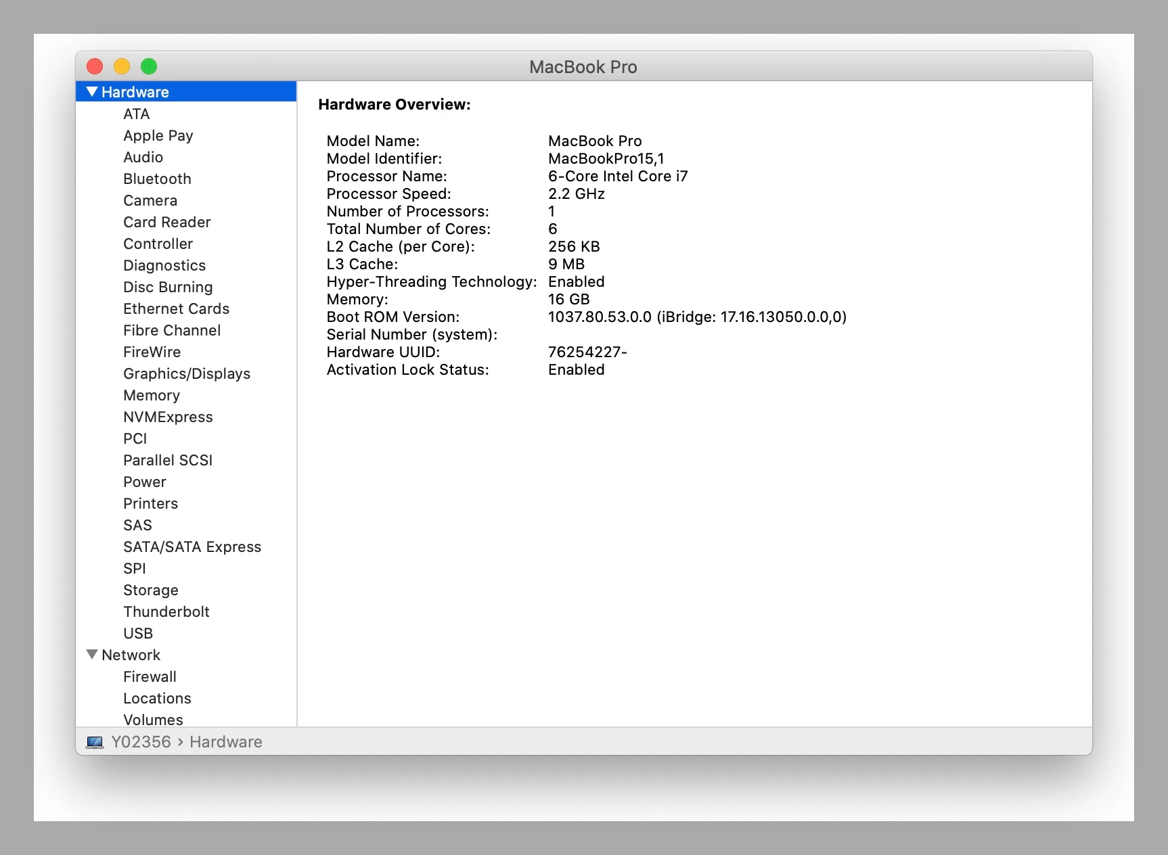View Diagnostics information
Viewport: 1168px width, 855px height.
[164, 265]
